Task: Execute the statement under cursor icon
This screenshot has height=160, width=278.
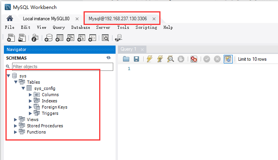Action: click(x=160, y=59)
